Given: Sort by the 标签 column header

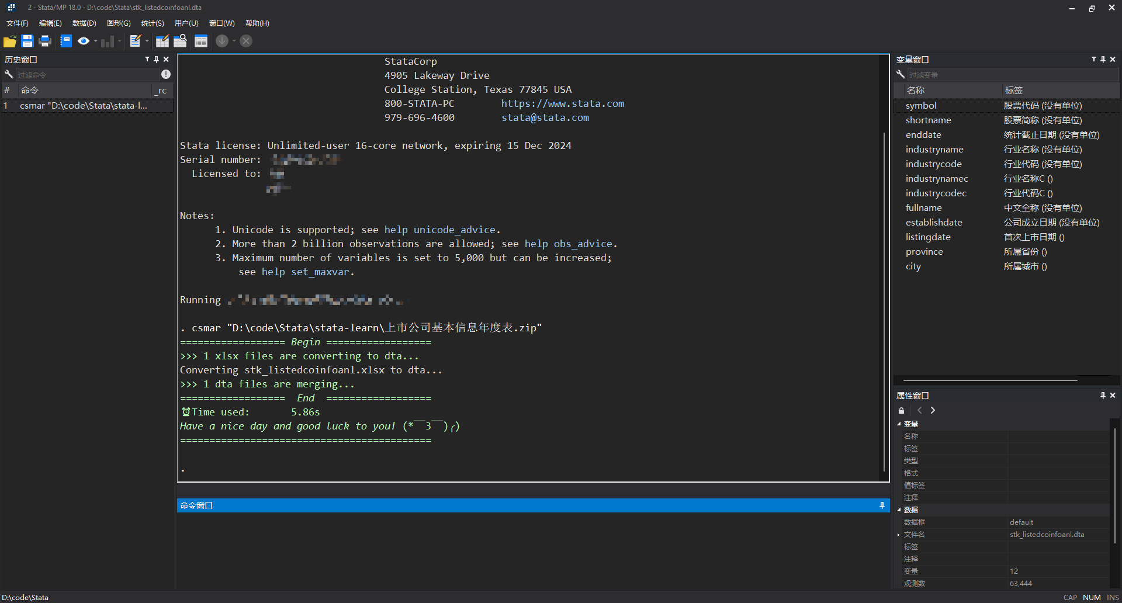Looking at the screenshot, I should point(1061,91).
